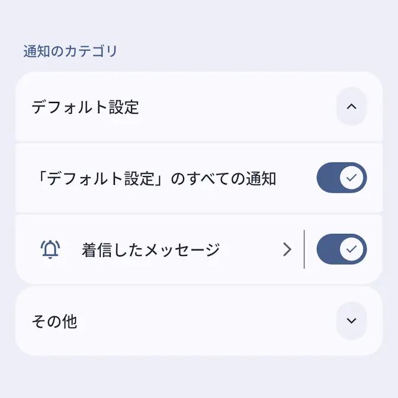
Task: Open the 着信したメッセージ notification settings
Action: coord(150,250)
